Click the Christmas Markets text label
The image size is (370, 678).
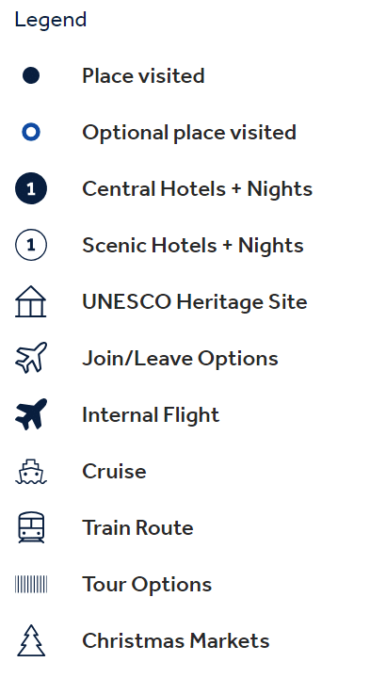coord(175,641)
